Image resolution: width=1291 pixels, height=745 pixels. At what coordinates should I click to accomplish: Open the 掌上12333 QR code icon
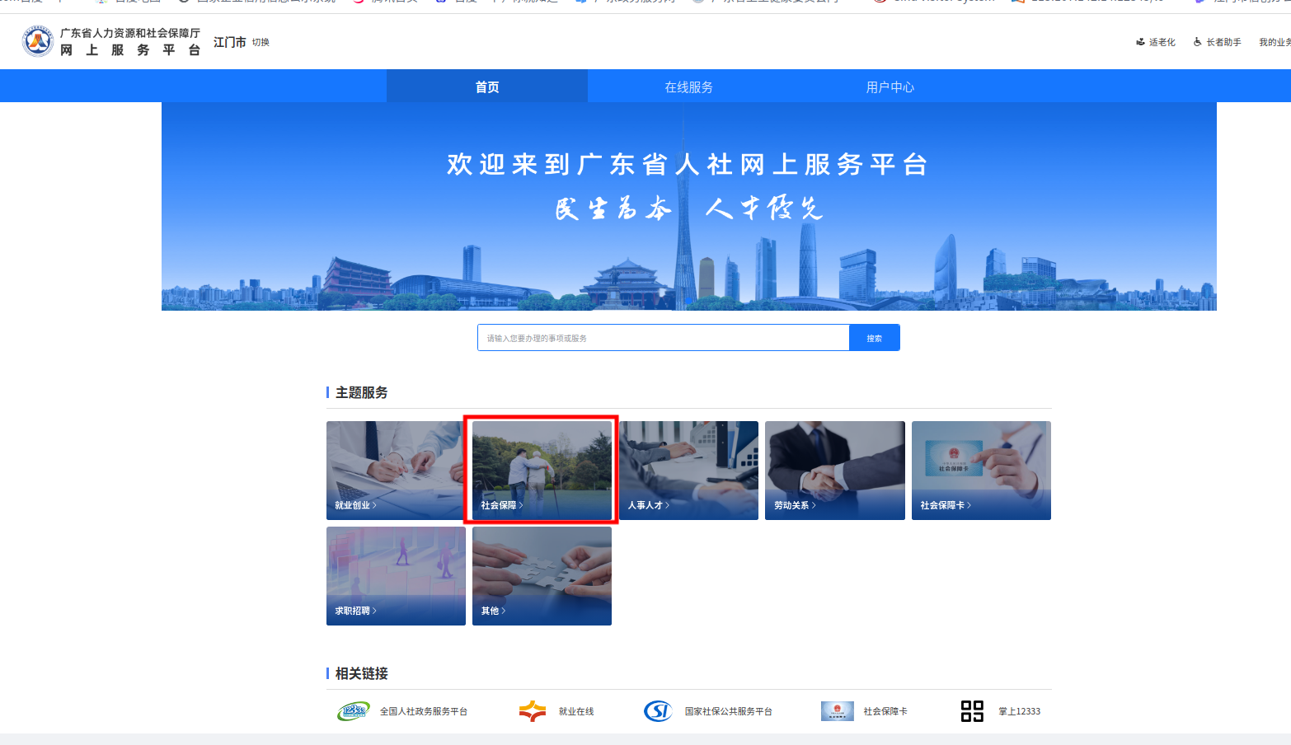pyautogui.click(x=972, y=711)
